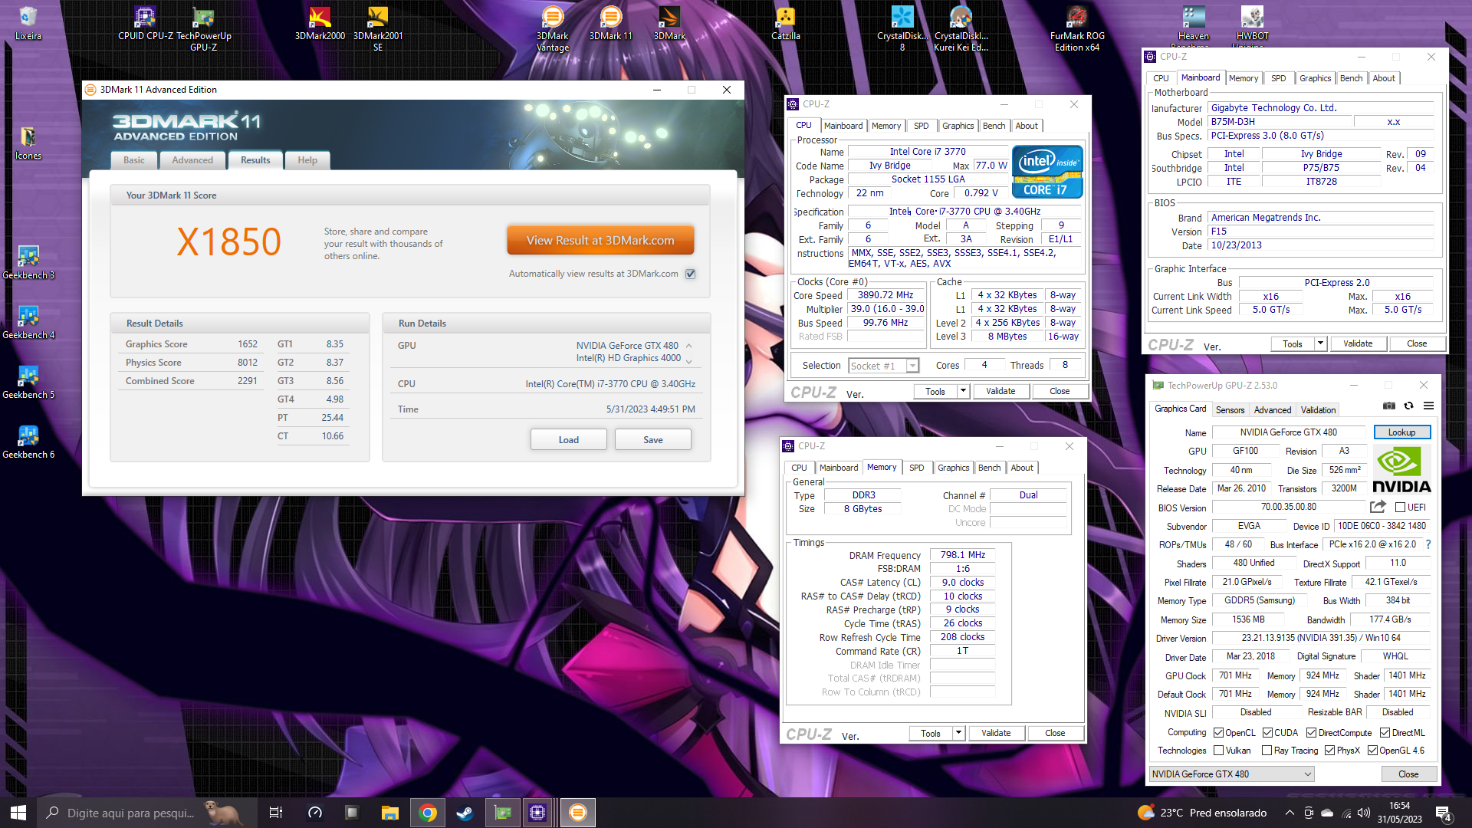Show hidden system tray icons chevron
Viewport: 1472px width, 828px height.
click(x=1290, y=813)
